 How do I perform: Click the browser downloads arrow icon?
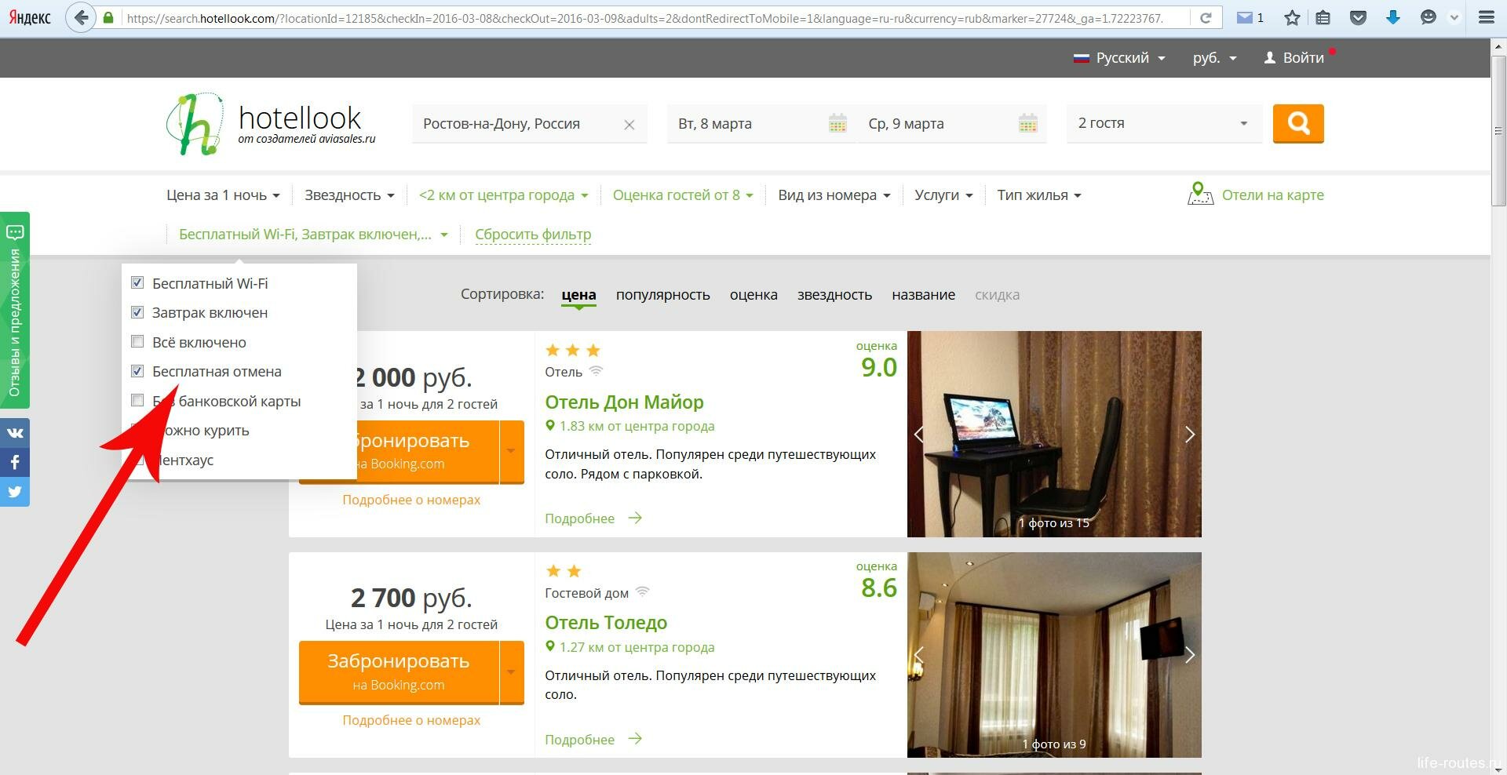coord(1393,17)
